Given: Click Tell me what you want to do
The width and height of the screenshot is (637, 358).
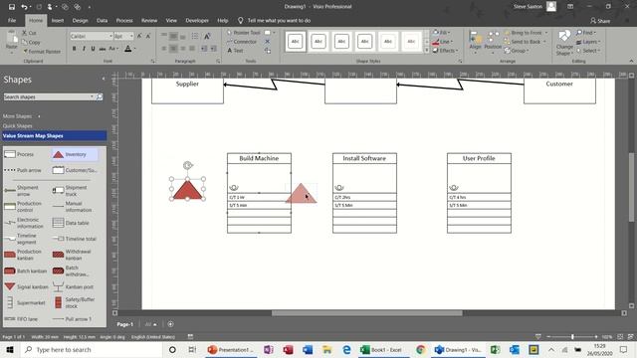Looking at the screenshot, I should [x=279, y=20].
